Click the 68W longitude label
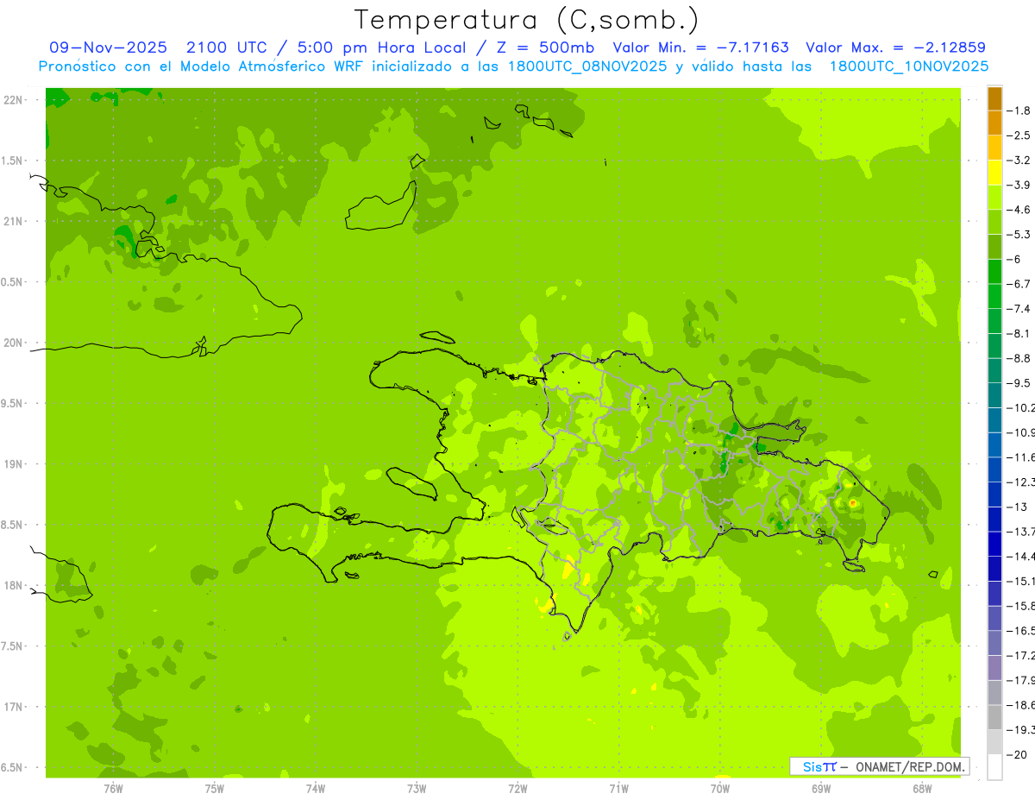 [922, 788]
